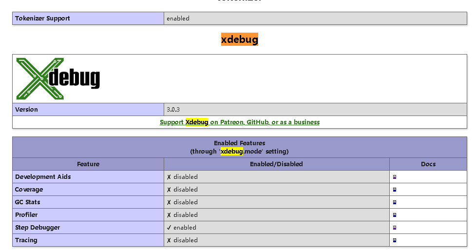Click the Docs column header
475x252 pixels.
pyautogui.click(x=428, y=164)
